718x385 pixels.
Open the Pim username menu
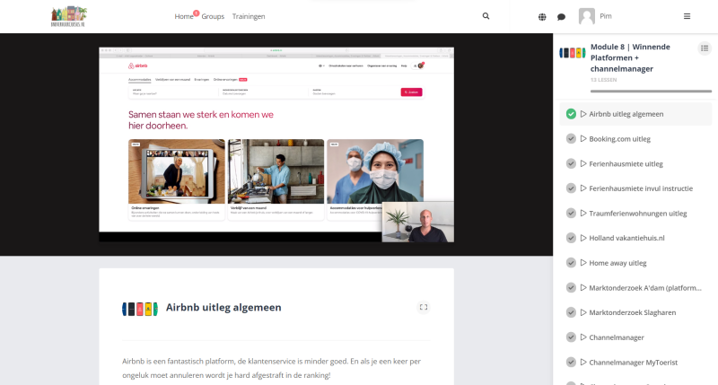(606, 16)
